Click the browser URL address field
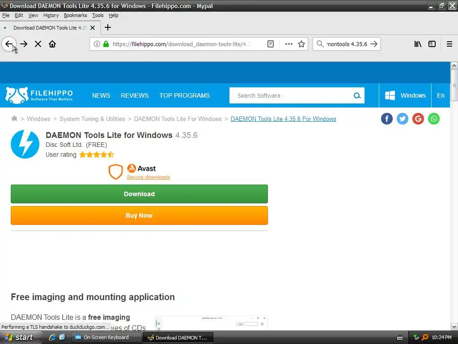This screenshot has width=458, height=344. (x=181, y=44)
